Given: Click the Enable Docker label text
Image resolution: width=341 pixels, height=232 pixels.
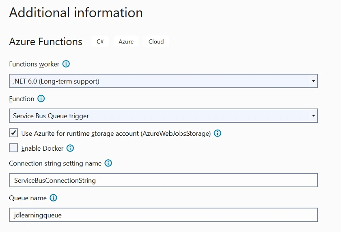Looking at the screenshot, I should pos(42,148).
